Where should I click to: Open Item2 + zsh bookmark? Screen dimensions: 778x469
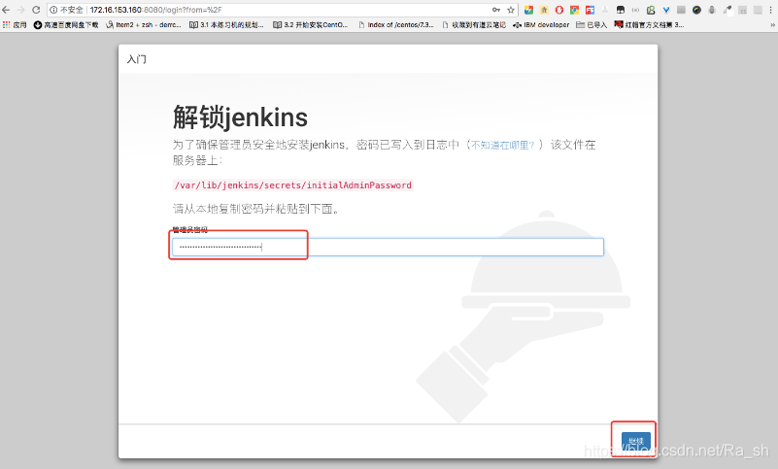coord(144,25)
